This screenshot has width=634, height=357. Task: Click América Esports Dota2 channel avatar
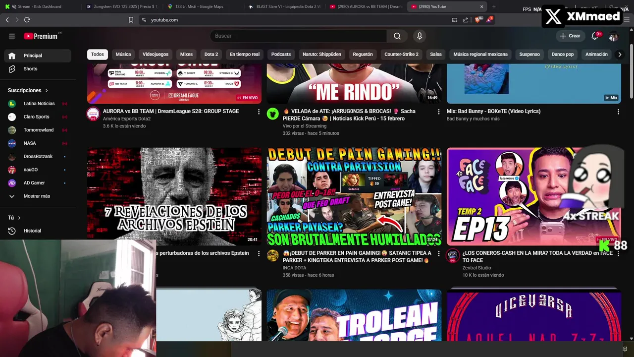click(x=93, y=114)
